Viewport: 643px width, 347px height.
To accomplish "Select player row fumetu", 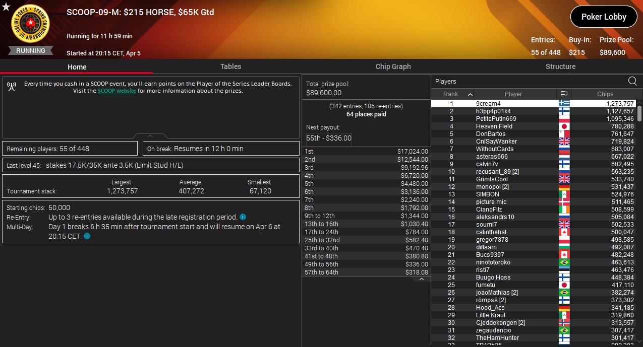I will coord(534,285).
